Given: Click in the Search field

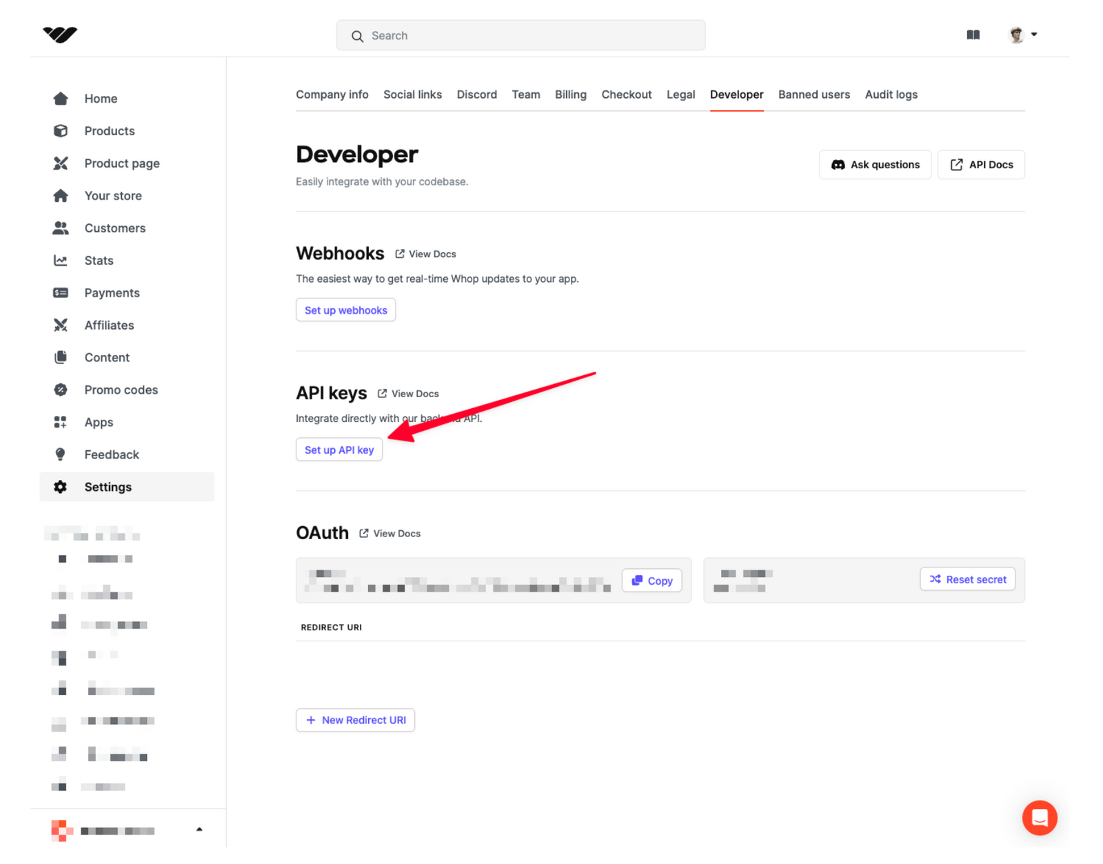Looking at the screenshot, I should point(520,36).
